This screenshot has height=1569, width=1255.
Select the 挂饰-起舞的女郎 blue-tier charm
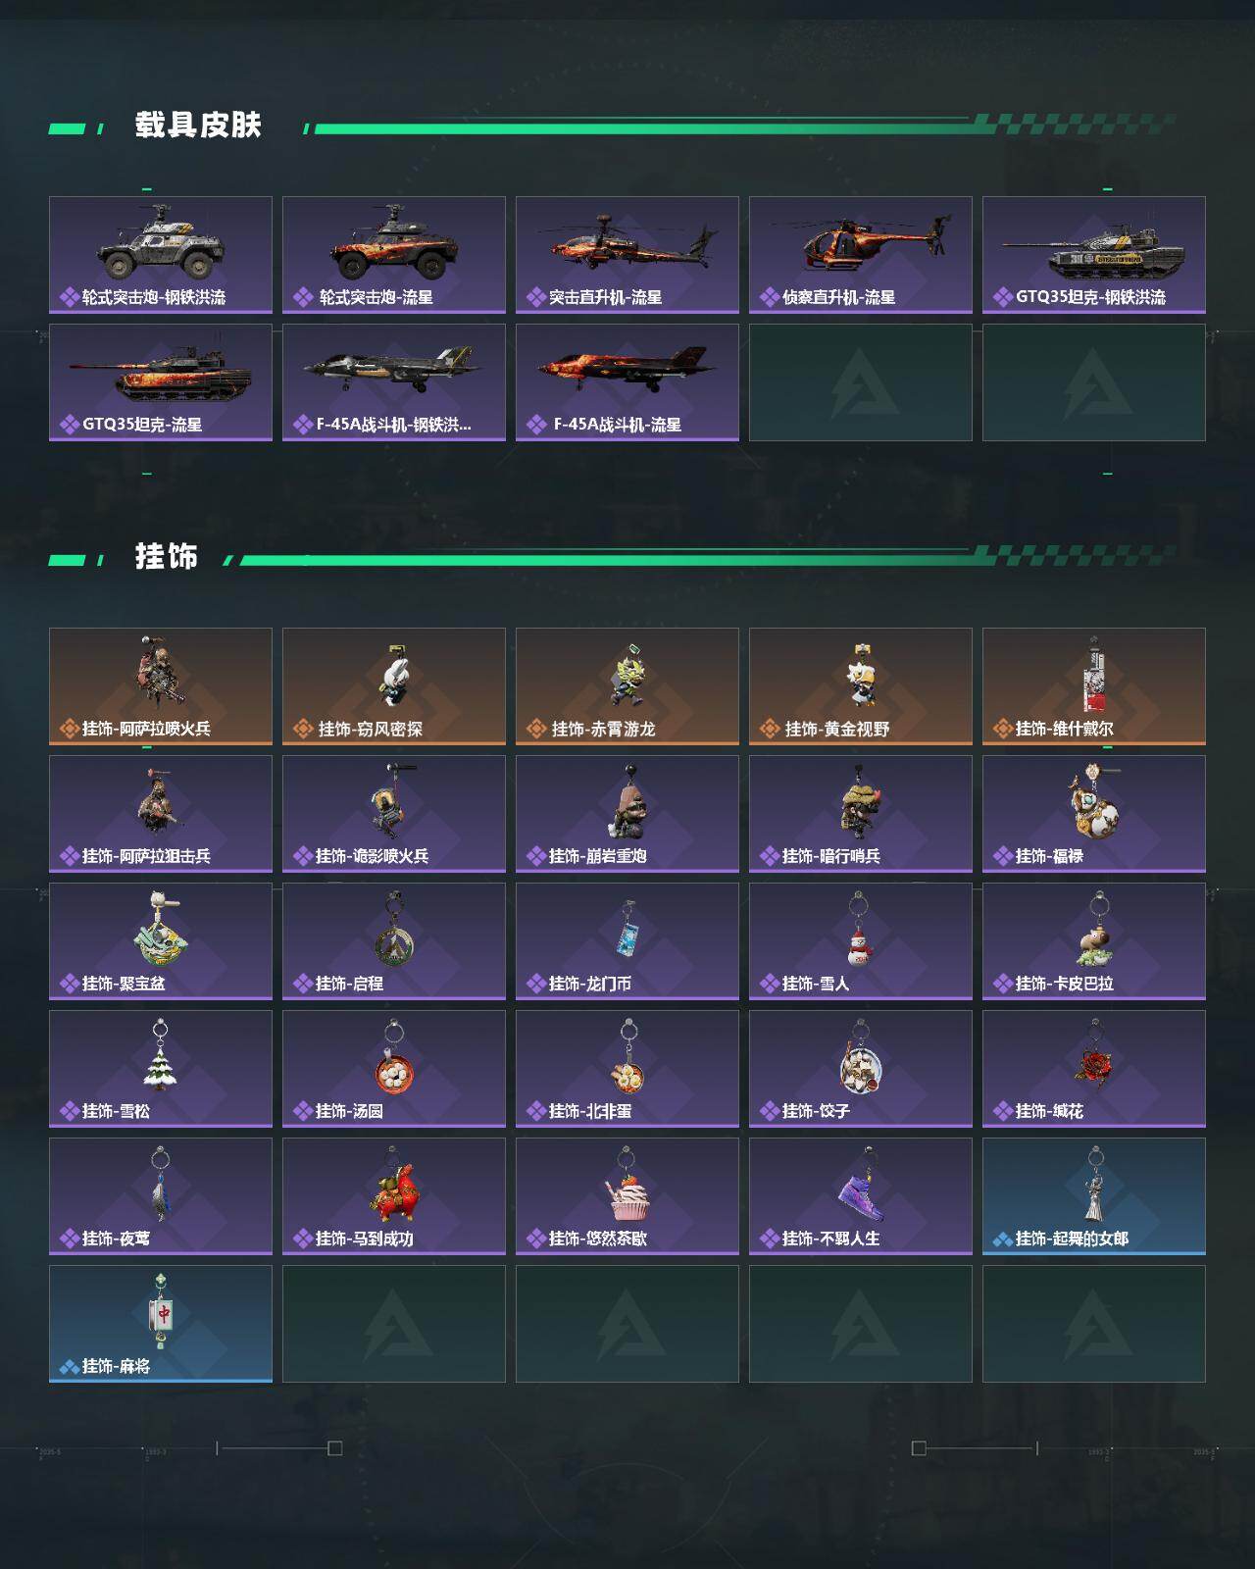pos(1094,1196)
